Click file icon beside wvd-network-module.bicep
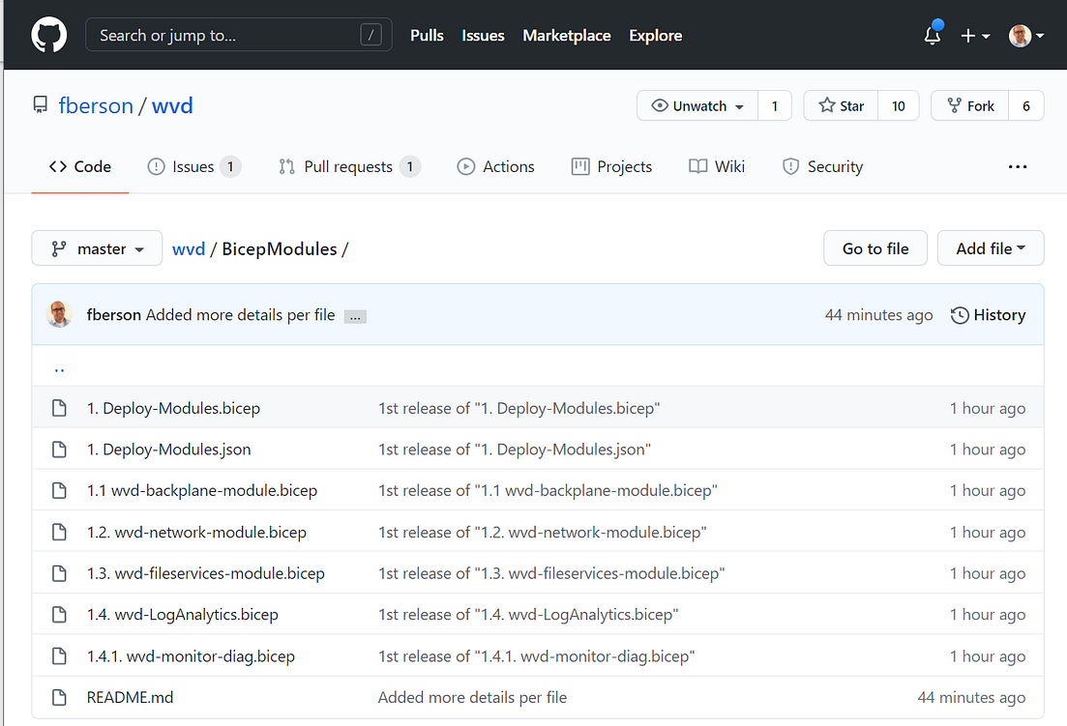This screenshot has width=1067, height=726. 59,532
